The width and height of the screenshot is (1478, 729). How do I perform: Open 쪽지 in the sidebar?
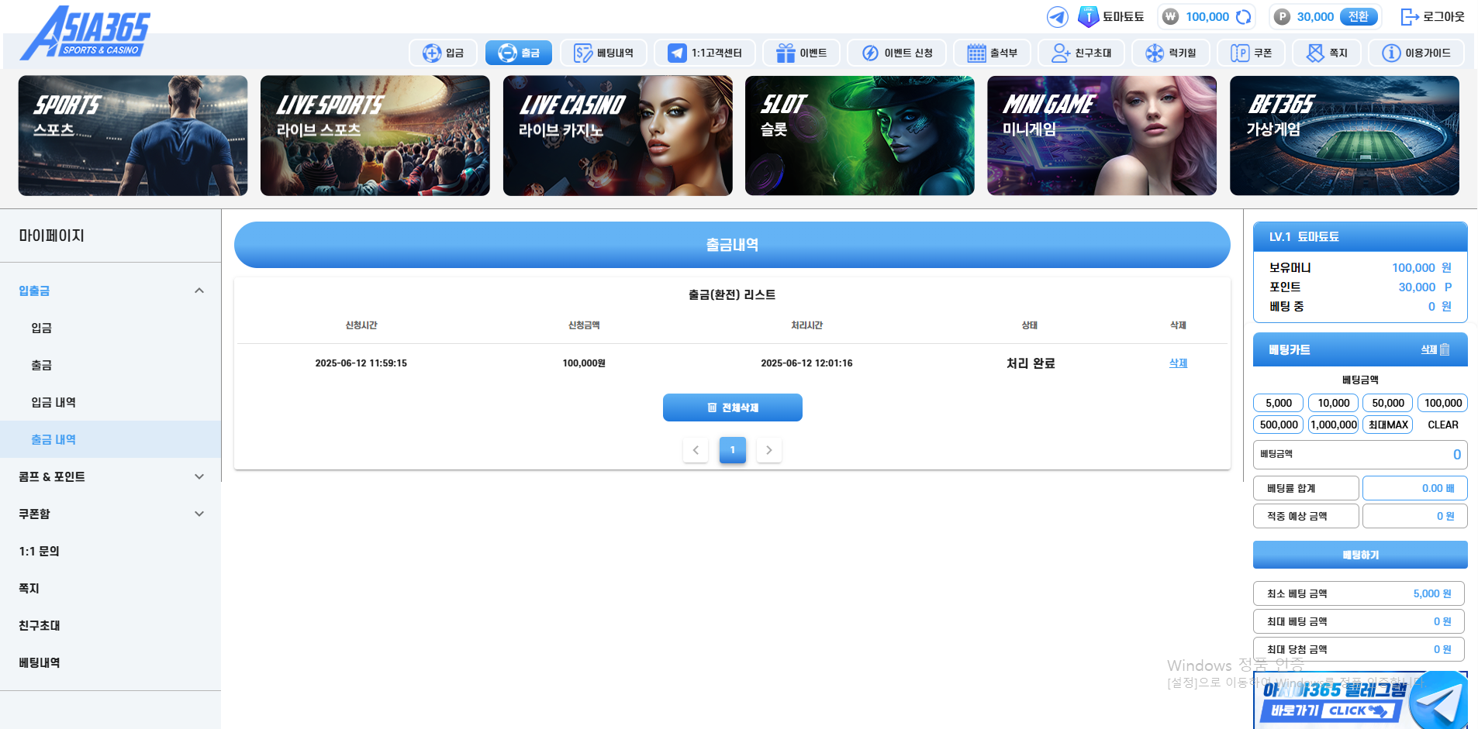[x=110, y=588]
